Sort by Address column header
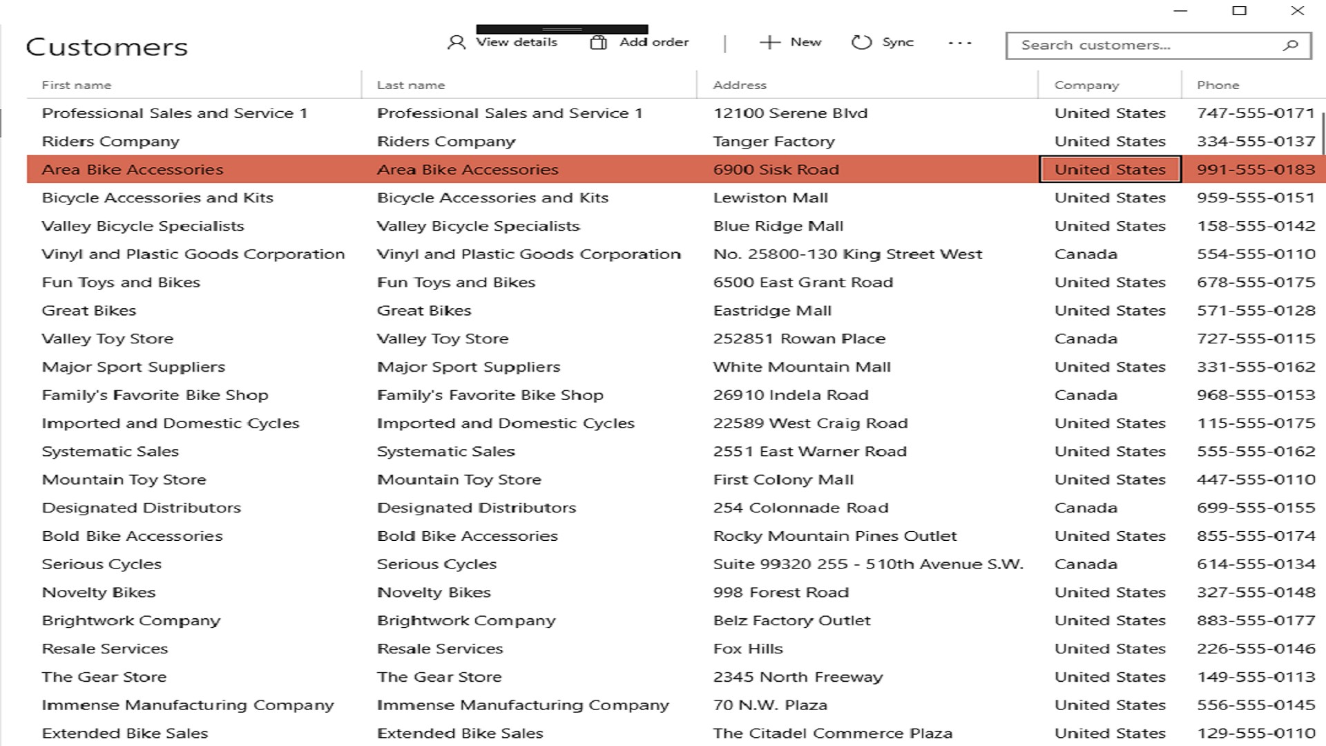Screen dimensions: 1326x746 (x=740, y=85)
